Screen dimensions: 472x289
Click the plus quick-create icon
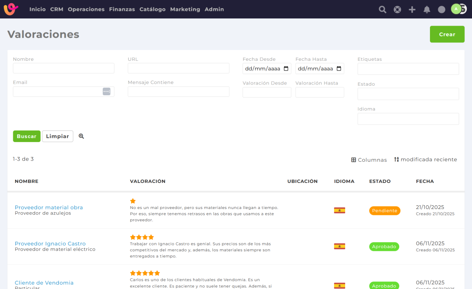pyautogui.click(x=412, y=10)
